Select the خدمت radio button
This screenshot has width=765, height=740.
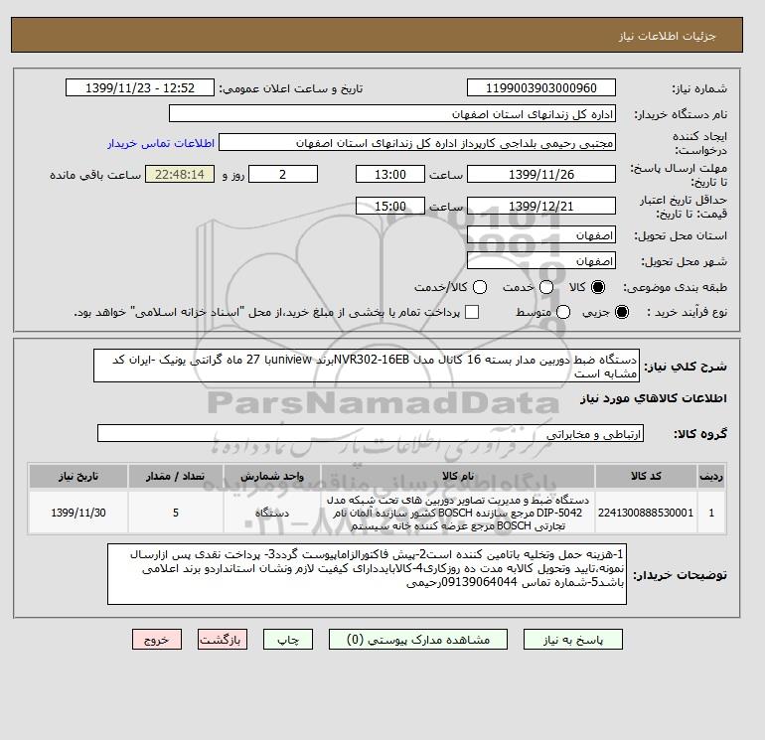point(546,287)
